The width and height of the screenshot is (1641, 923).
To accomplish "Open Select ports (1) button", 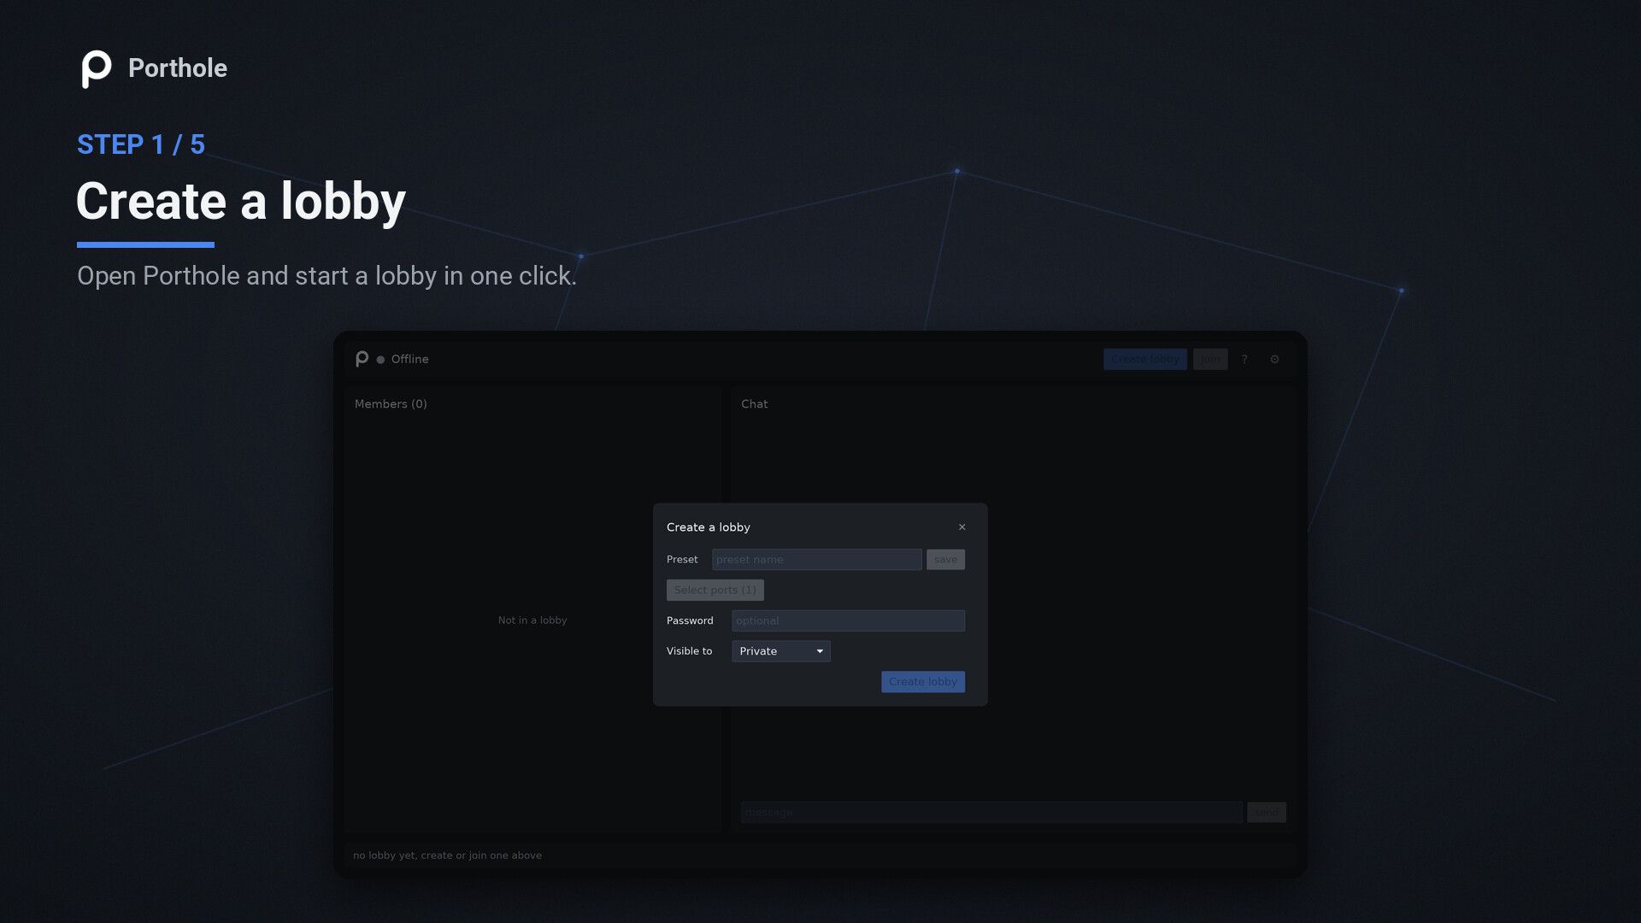I will pyautogui.click(x=715, y=591).
